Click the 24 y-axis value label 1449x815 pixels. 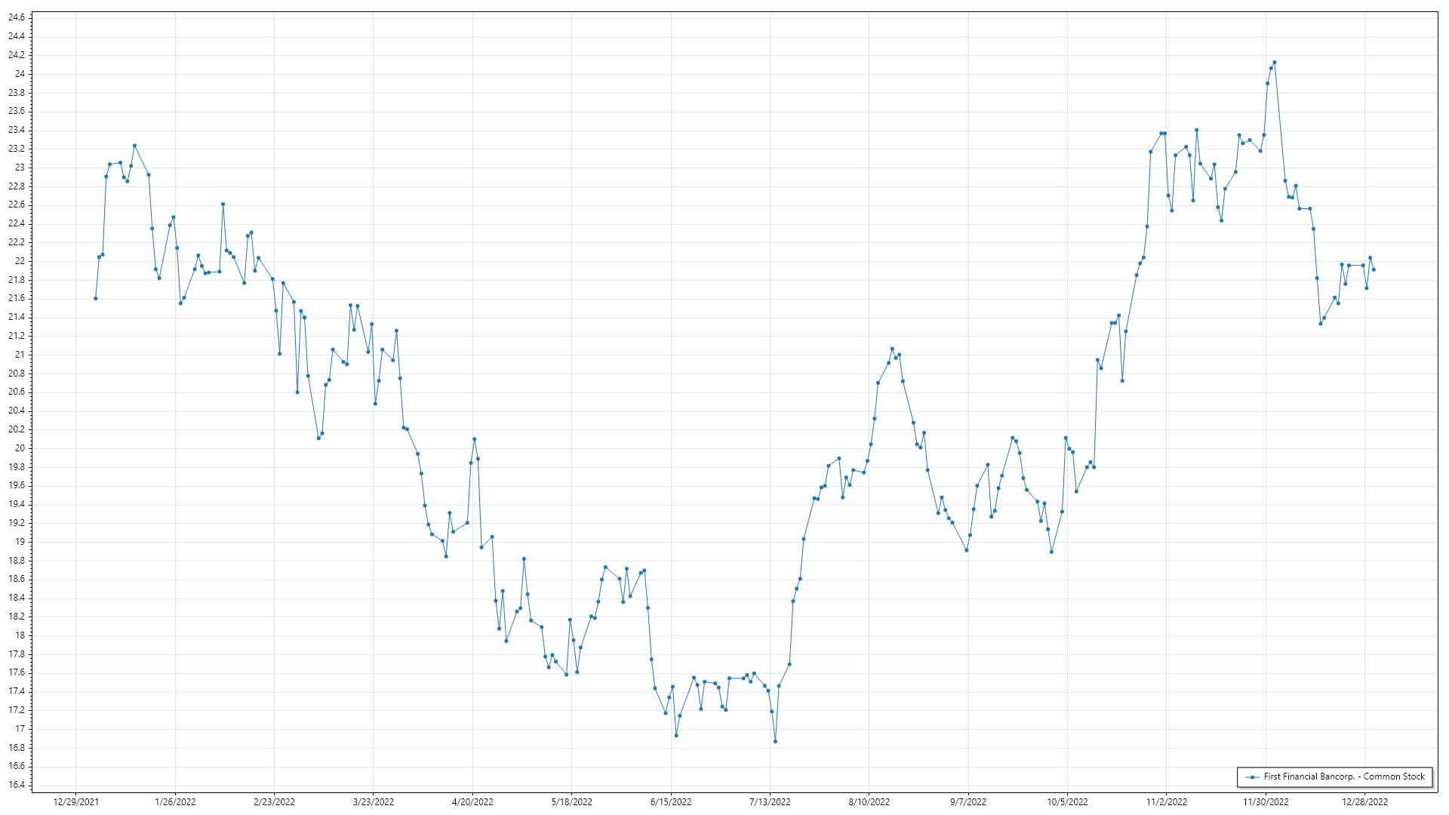pyautogui.click(x=20, y=74)
